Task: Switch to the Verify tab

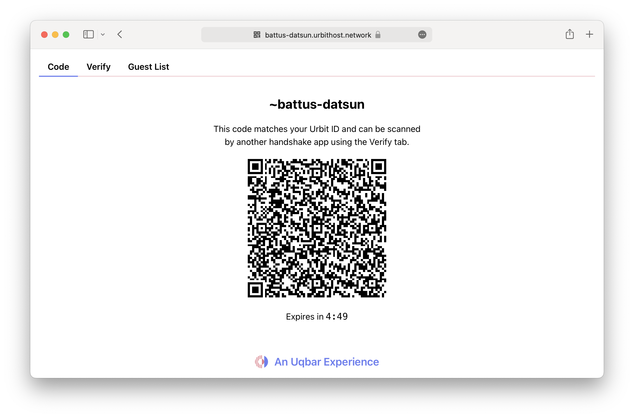Action: coord(98,67)
